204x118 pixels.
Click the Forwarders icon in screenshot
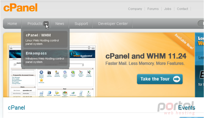tap(73, 93)
